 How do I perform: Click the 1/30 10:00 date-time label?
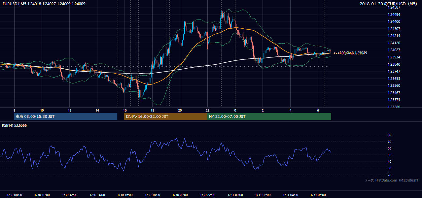coord(42,195)
